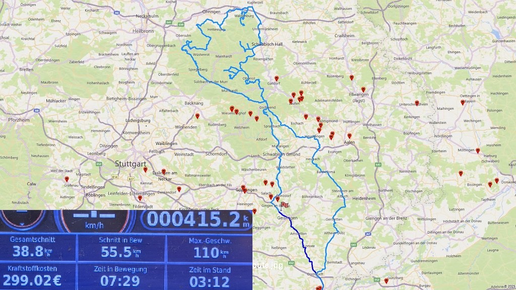Tap the Kraftstoffkosten 299.02€ tile
516x290 pixels.
click(x=38, y=275)
